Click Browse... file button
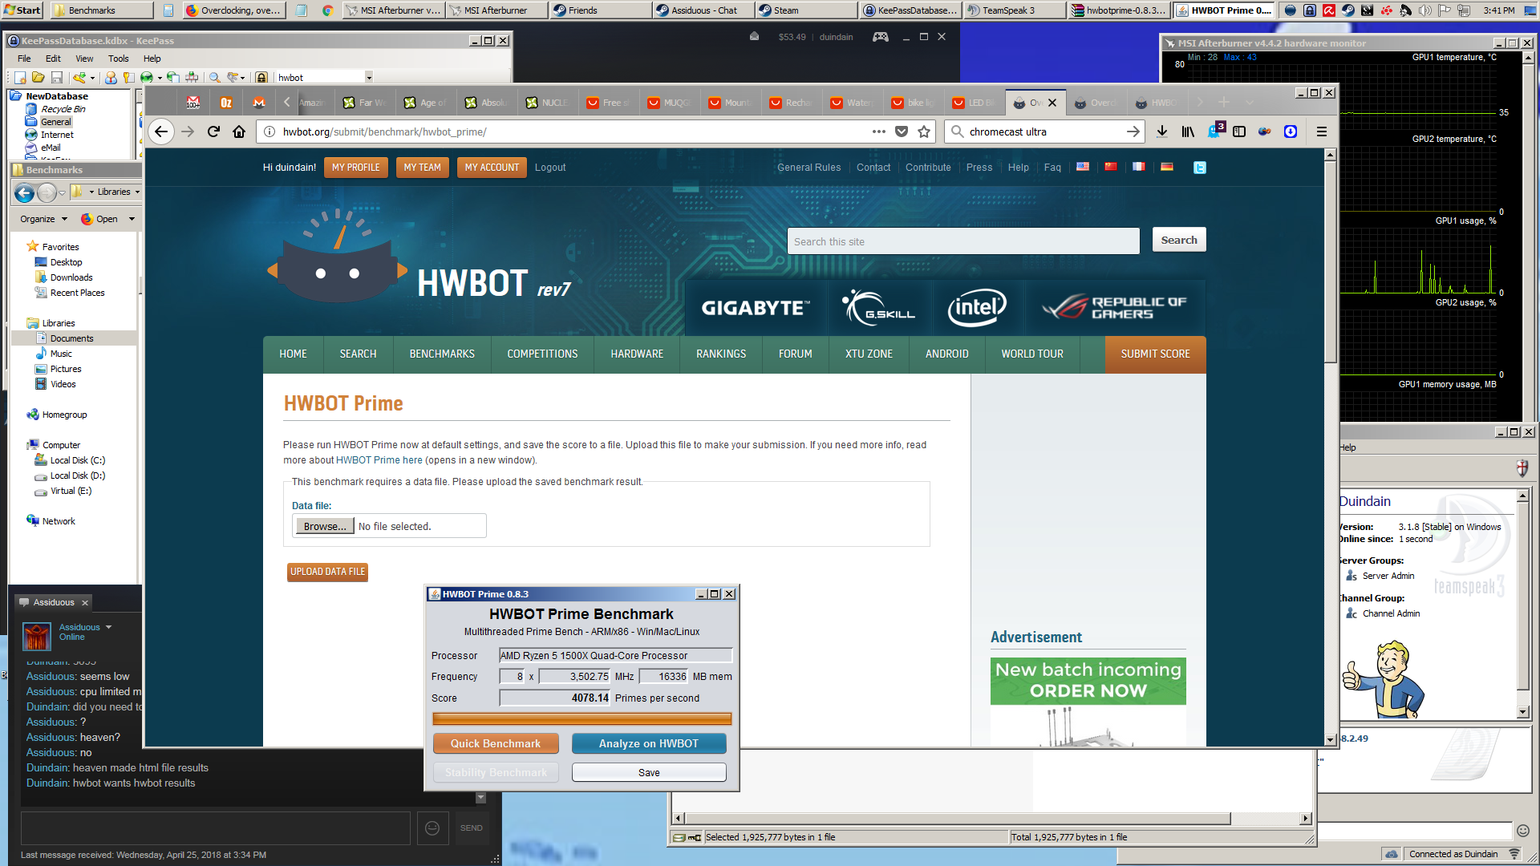Image resolution: width=1540 pixels, height=866 pixels. 325,526
